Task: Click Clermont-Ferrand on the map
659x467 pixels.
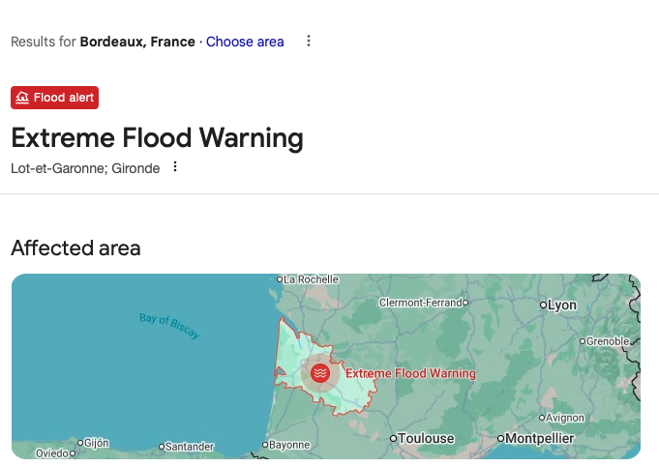Action: pyautogui.click(x=421, y=302)
